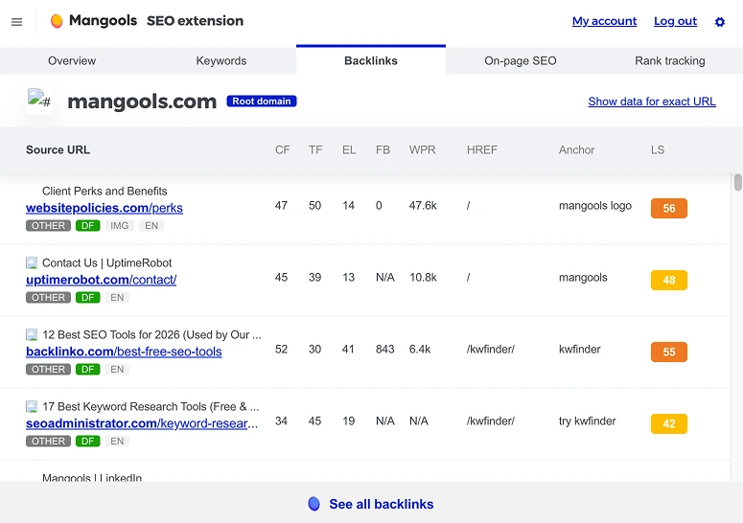This screenshot has width=743, height=523.
Task: Click the seoadministrator page favicon
Action: [x=32, y=406]
